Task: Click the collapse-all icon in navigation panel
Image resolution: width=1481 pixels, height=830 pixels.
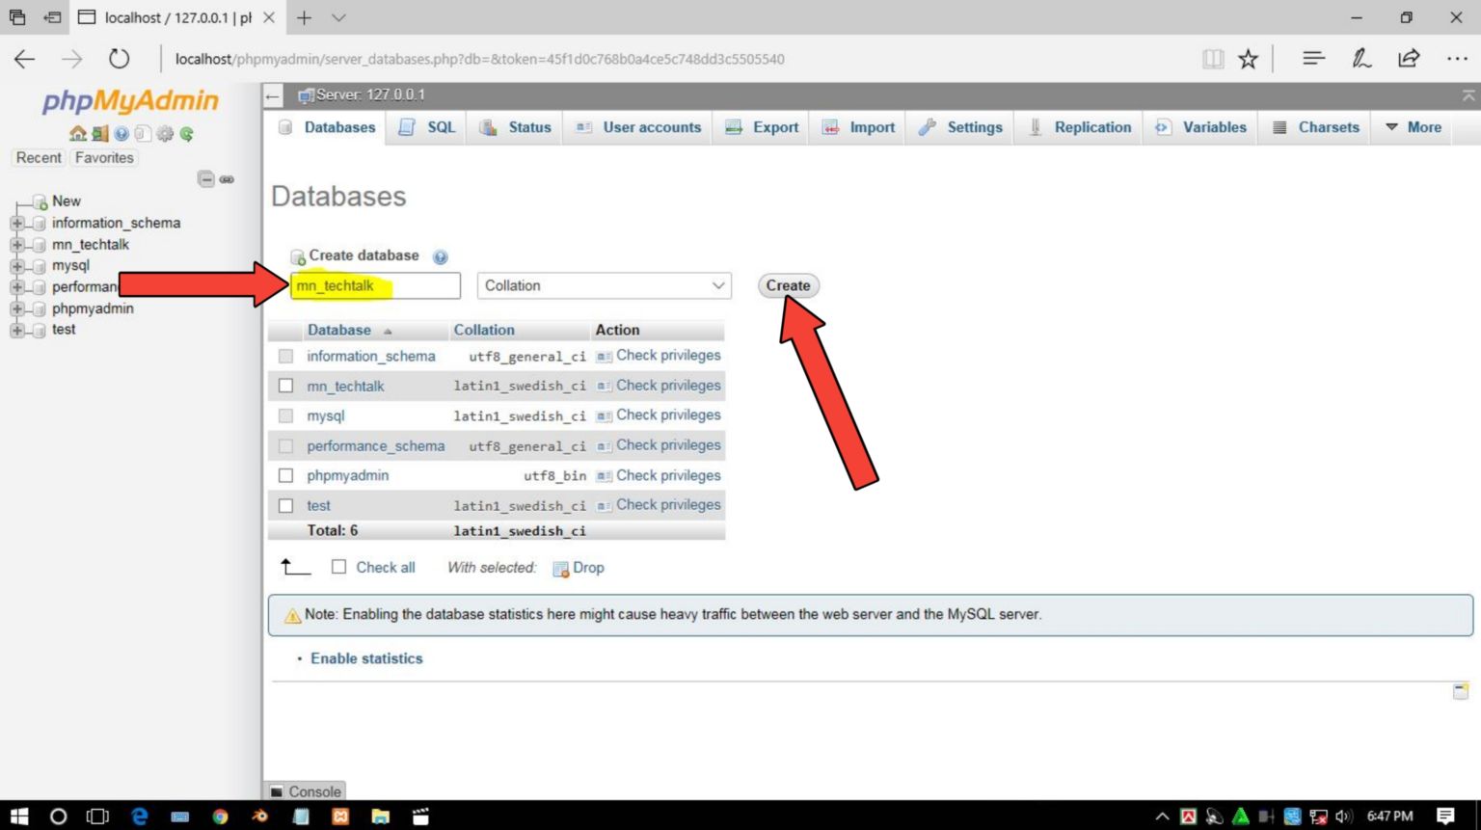Action: [205, 179]
